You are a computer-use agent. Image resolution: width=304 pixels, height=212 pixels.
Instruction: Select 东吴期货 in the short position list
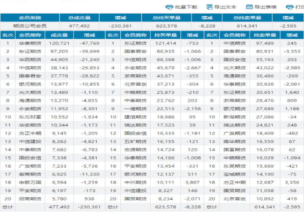[235, 166]
